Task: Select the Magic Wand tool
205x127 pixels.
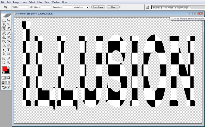Action: tap(8, 24)
